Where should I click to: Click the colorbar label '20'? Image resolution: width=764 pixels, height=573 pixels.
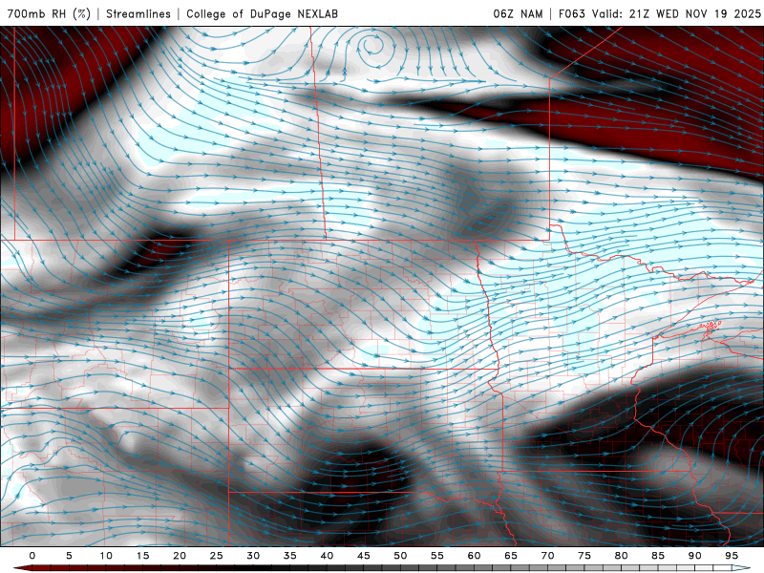click(x=180, y=556)
